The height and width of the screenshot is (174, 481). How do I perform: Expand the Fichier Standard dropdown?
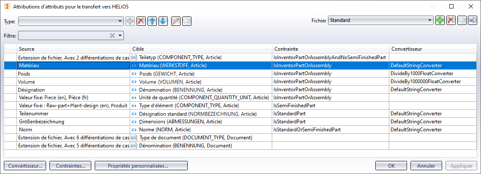point(381,21)
